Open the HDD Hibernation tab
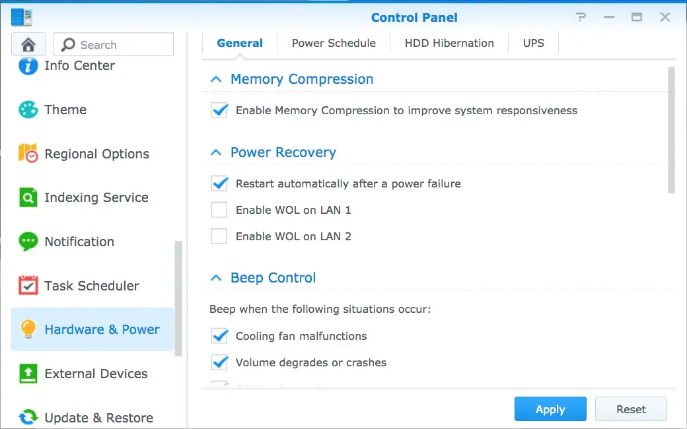Screen dimensions: 687x429 pos(449,43)
